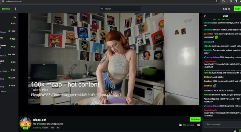The height and width of the screenshot is (132, 241).
Task: Open the three-dot menu beside Browse
Action: pos(15,9)
